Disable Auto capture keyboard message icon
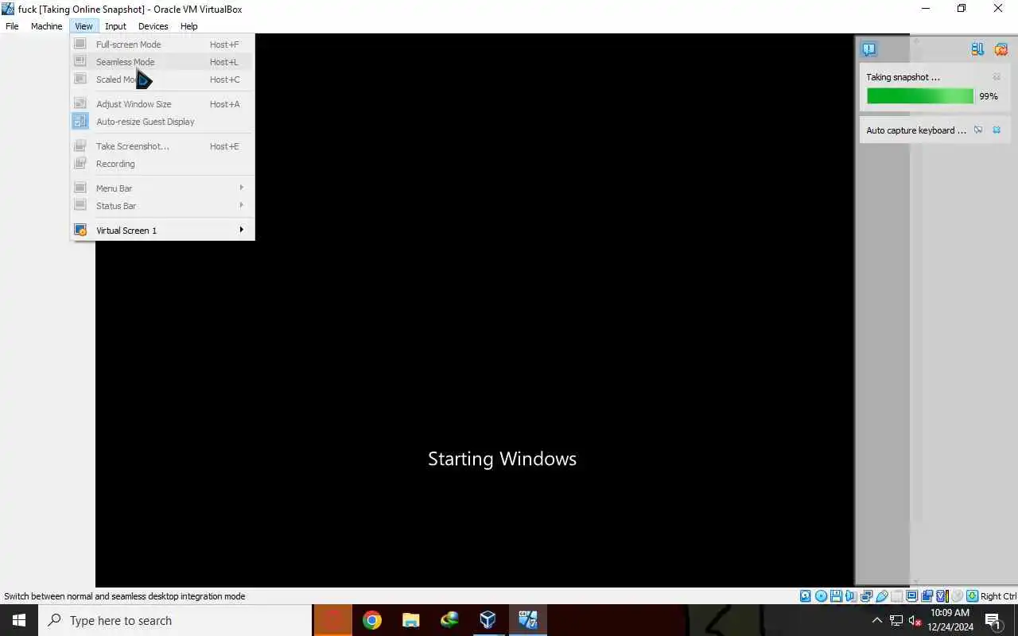The image size is (1018, 636). pos(978,130)
